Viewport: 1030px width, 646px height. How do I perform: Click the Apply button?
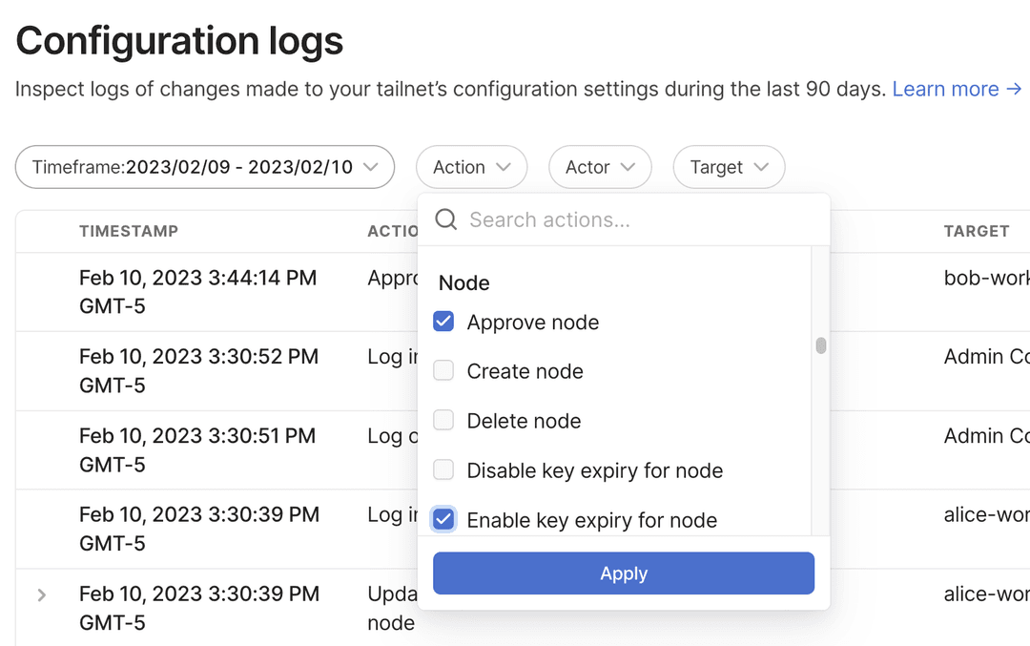click(x=623, y=573)
